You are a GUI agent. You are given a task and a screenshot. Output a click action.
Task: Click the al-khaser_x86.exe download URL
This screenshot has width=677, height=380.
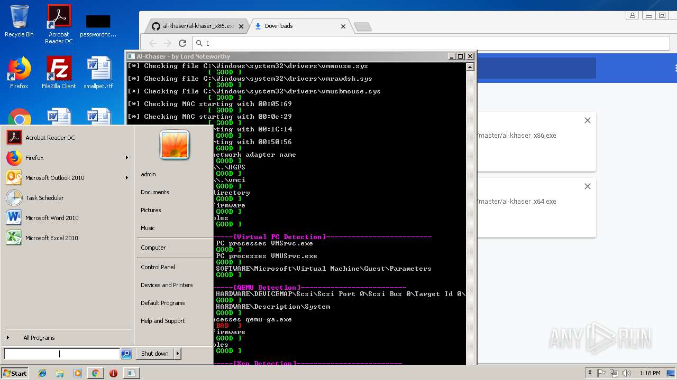[x=517, y=136]
